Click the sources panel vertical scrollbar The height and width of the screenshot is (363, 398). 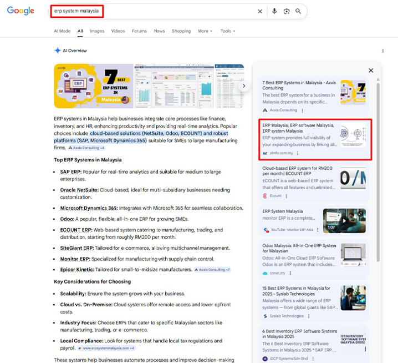click(378, 172)
